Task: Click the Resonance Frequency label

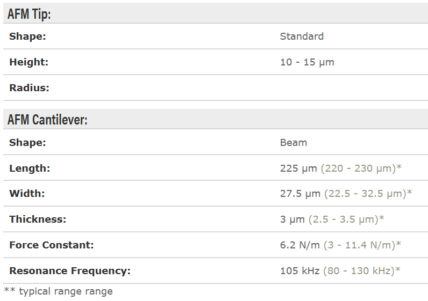Action: (70, 271)
